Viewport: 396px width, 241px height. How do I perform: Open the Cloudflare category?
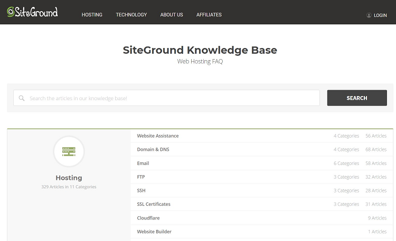click(148, 218)
